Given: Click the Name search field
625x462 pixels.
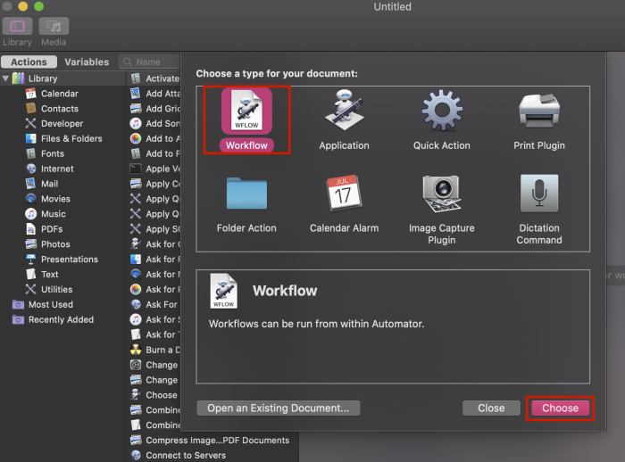Looking at the screenshot, I should pyautogui.click(x=150, y=62).
